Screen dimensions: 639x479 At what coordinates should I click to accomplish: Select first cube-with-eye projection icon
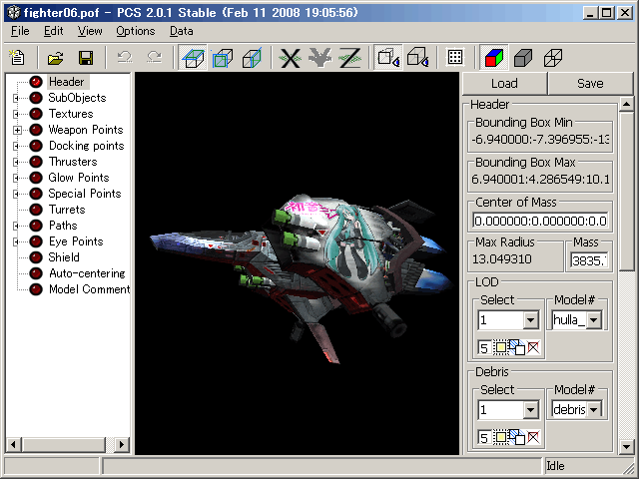pyautogui.click(x=388, y=58)
